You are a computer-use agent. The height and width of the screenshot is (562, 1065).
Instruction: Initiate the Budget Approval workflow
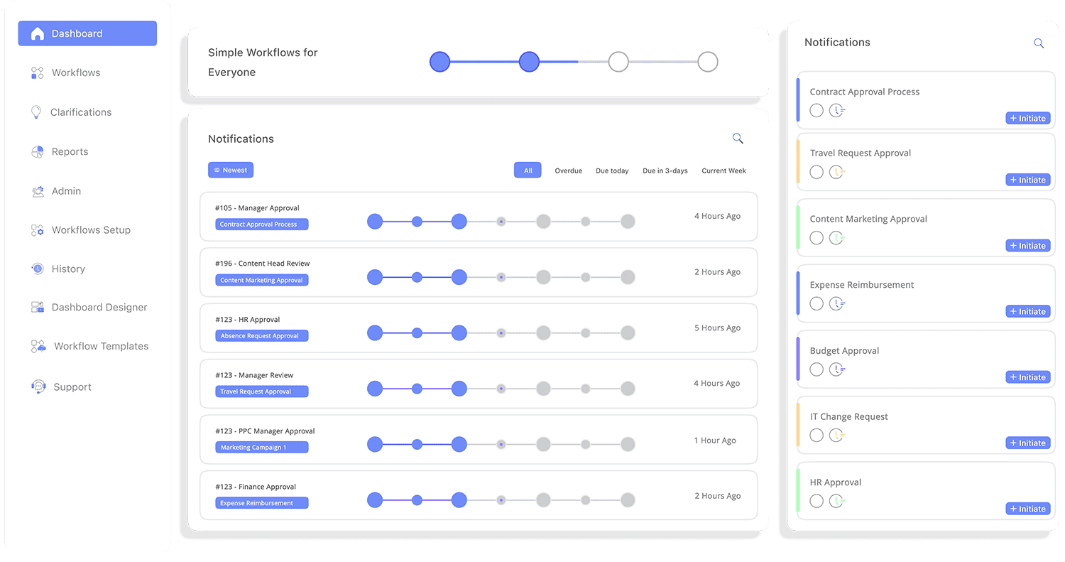point(1028,377)
